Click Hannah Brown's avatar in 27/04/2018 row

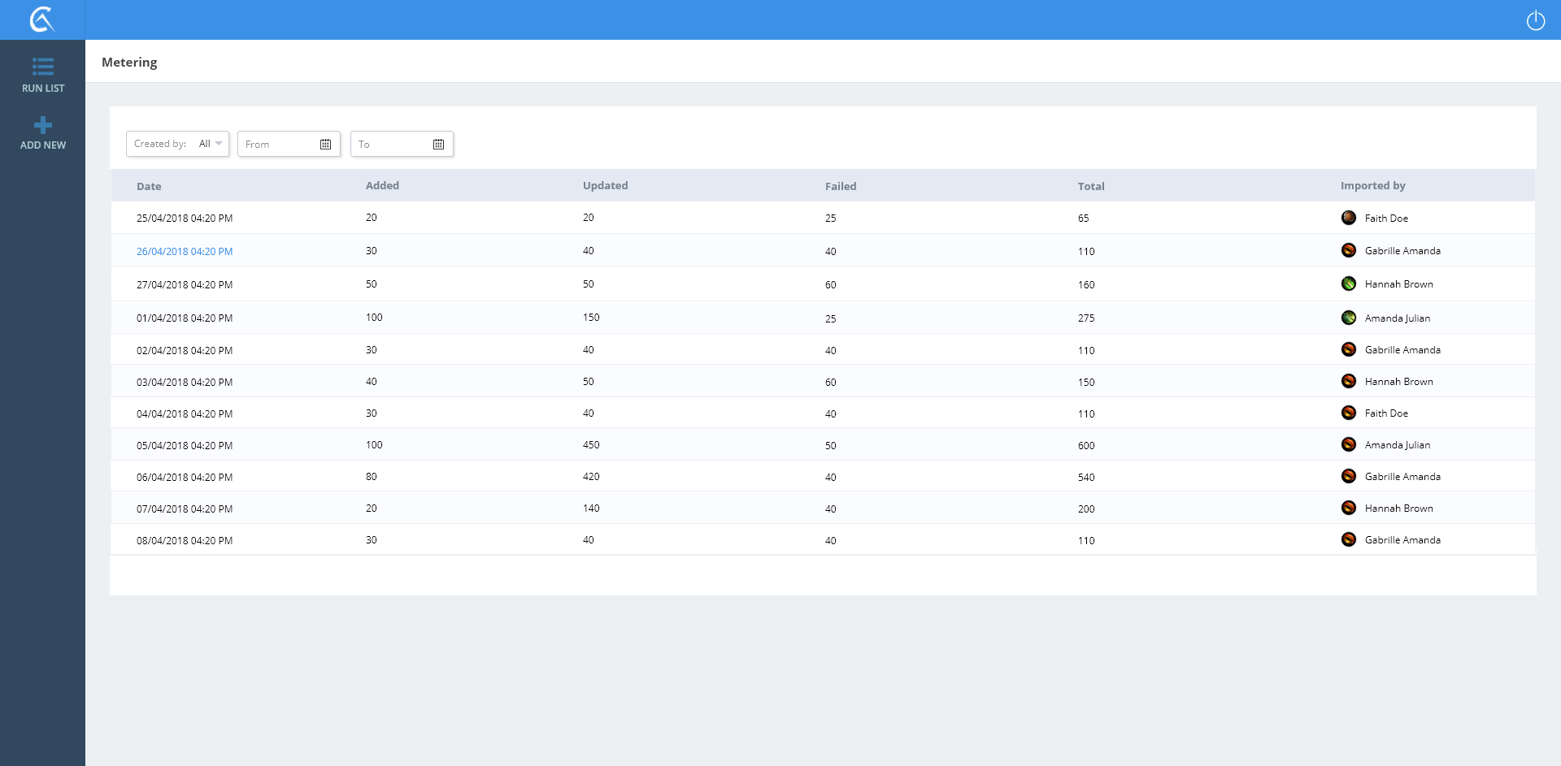click(x=1348, y=283)
